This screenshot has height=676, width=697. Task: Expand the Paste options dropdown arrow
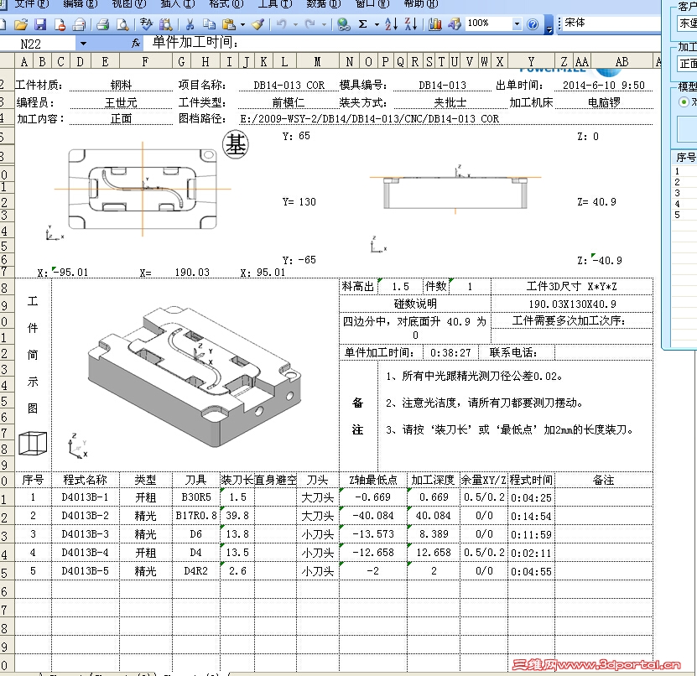[242, 24]
